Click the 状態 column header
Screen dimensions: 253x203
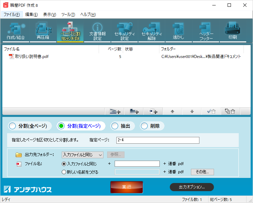(141, 49)
